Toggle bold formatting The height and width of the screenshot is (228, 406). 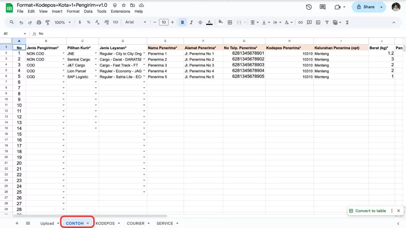point(182,23)
